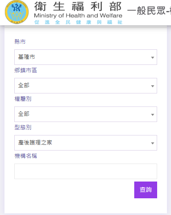Click the 型態別 field label

pos(23,127)
